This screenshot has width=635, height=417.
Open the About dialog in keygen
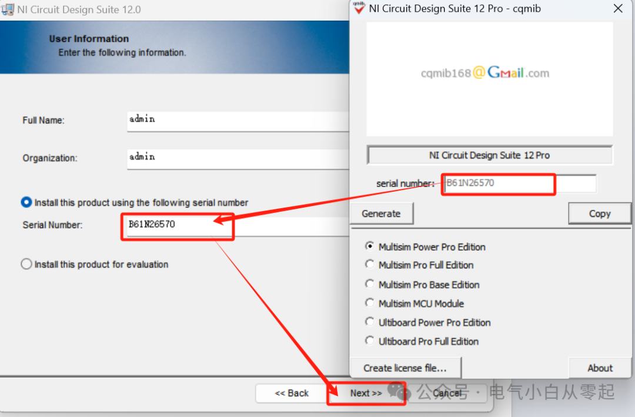600,368
